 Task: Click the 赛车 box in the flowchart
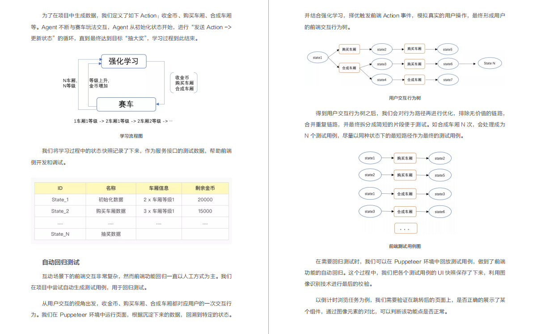pos(126,104)
